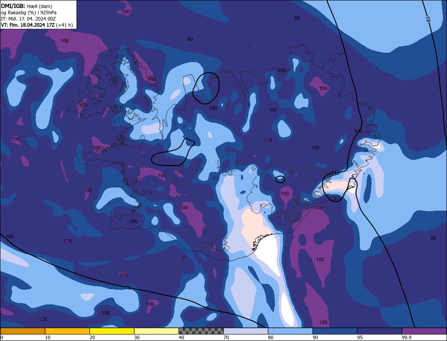Screen dimensions: 447x341
Task: Click the '76' height contour label
Action: pyautogui.click(x=129, y=288)
